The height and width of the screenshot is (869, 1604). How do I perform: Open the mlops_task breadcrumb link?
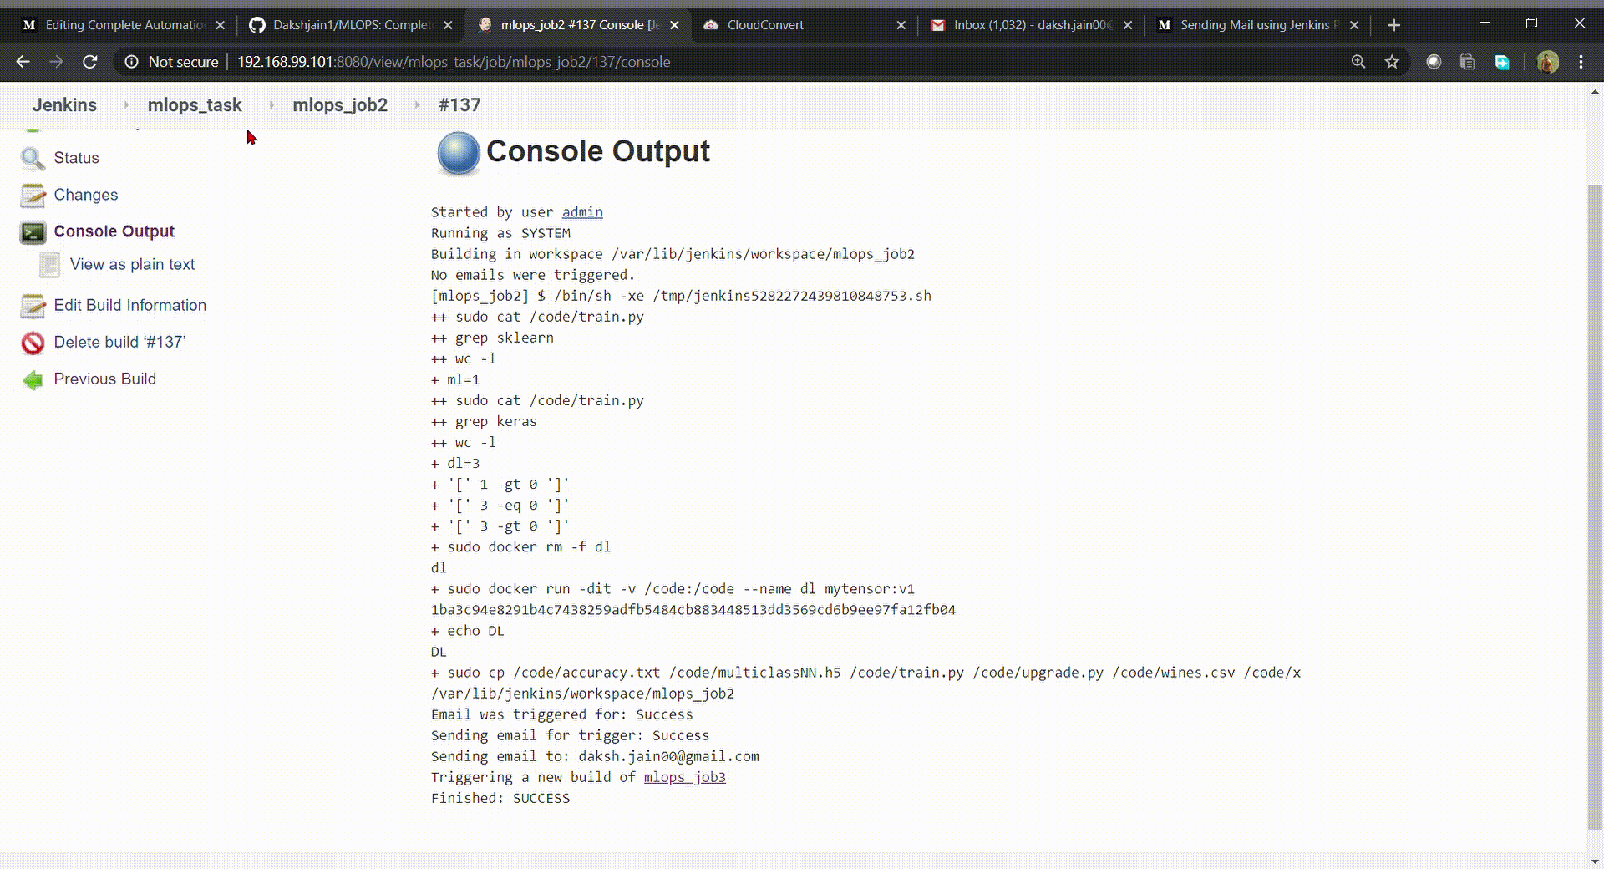tap(195, 105)
